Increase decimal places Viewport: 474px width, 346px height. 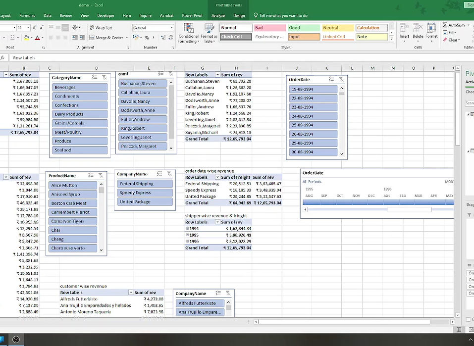click(x=163, y=38)
